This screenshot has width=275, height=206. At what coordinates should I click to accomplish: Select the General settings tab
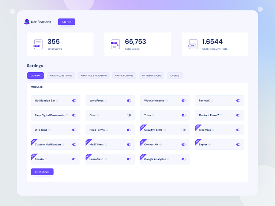[35, 76]
